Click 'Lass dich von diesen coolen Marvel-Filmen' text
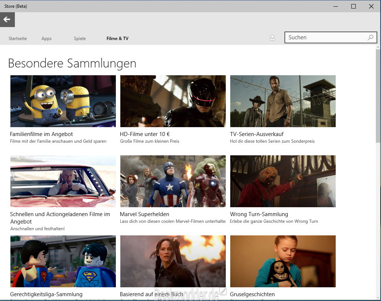Screen dimensions: 381x301 point(173,221)
